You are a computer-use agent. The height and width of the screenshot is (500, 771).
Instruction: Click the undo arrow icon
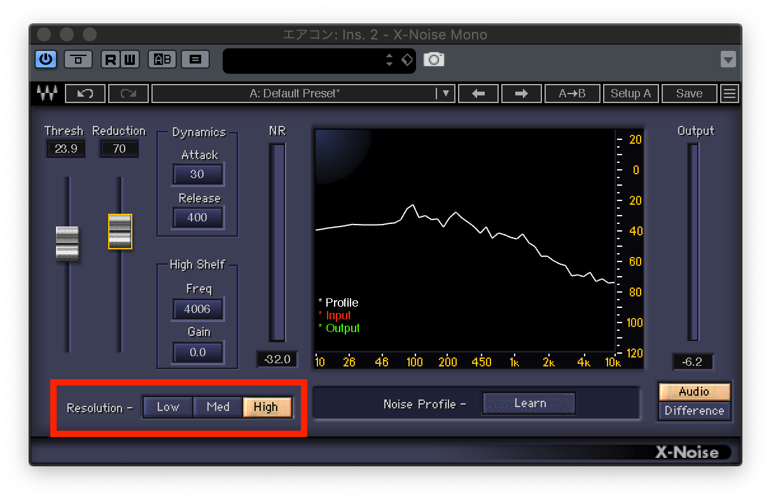pyautogui.click(x=85, y=93)
